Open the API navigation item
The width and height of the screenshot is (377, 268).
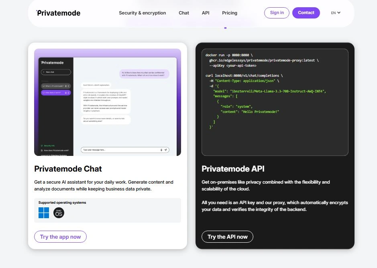pyautogui.click(x=206, y=13)
